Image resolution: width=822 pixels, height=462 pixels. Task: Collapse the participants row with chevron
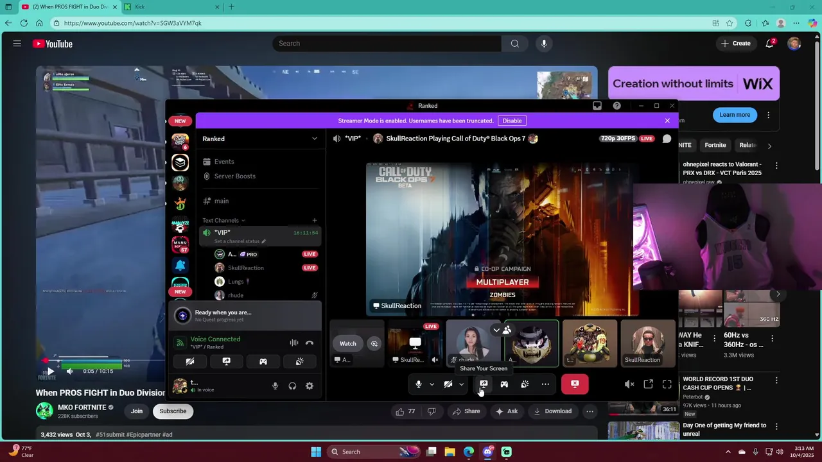[496, 330]
